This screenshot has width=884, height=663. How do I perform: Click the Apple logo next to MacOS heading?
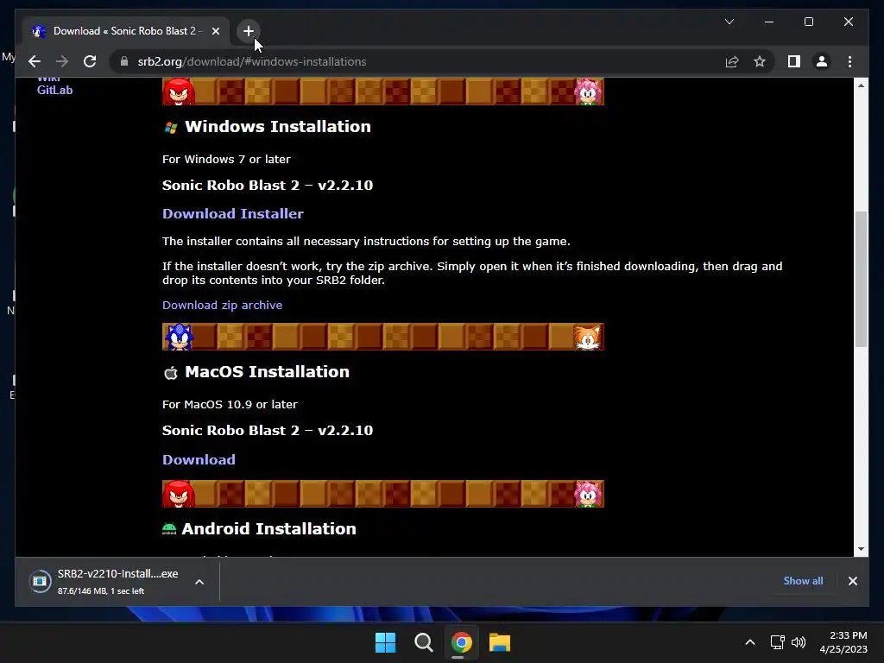click(x=170, y=373)
